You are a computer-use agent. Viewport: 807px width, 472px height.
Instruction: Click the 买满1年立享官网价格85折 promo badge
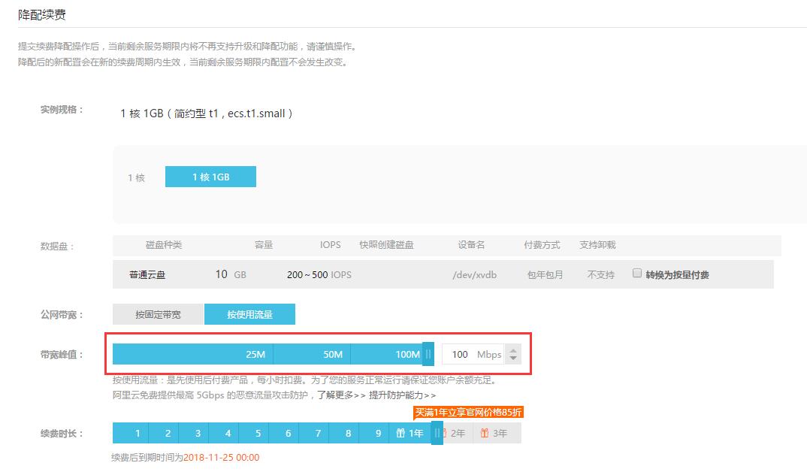point(468,412)
